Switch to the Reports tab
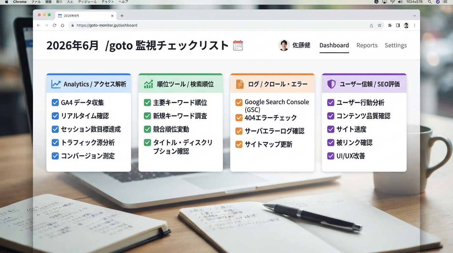 tap(367, 45)
